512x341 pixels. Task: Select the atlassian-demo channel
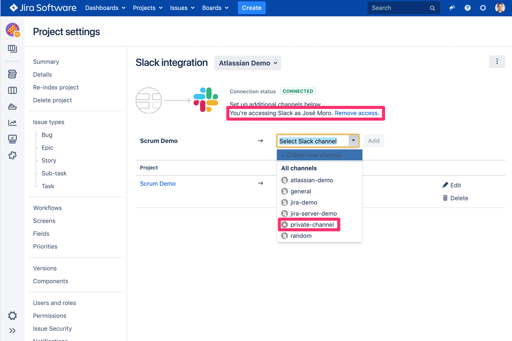coord(319,180)
